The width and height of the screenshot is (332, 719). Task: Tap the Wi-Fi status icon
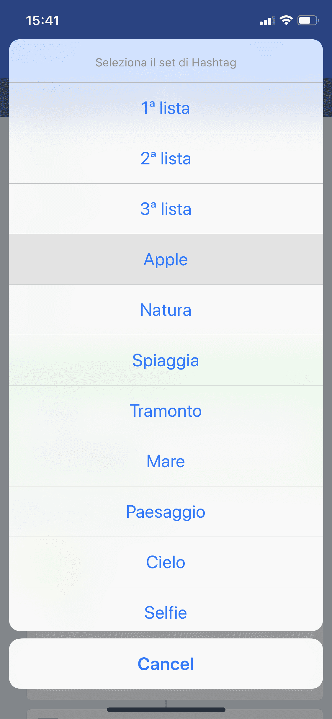pyautogui.click(x=286, y=20)
